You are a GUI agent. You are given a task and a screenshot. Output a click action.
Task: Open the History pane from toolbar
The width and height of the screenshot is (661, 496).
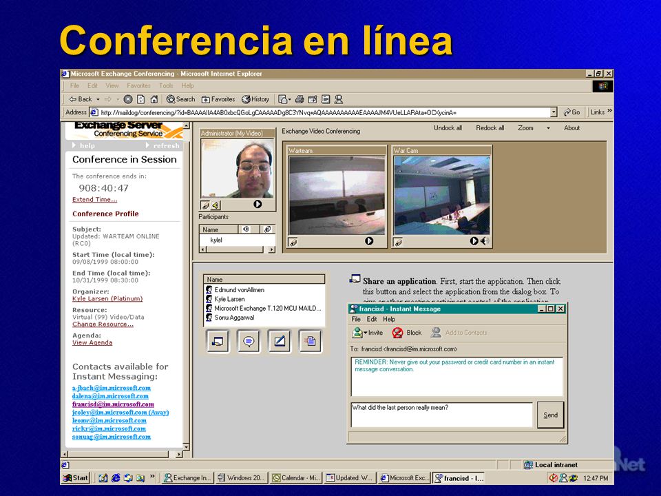coord(255,99)
